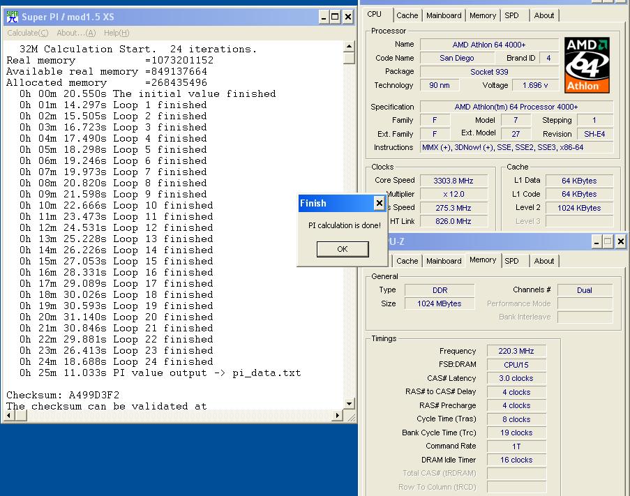
Task: Close the Super PI window
Action: (x=348, y=17)
